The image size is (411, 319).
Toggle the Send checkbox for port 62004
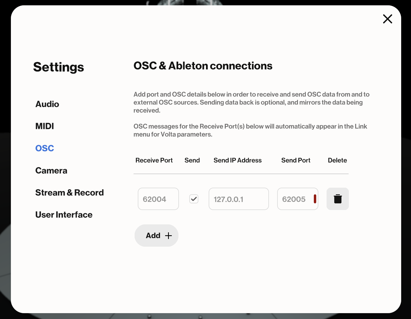(x=194, y=199)
